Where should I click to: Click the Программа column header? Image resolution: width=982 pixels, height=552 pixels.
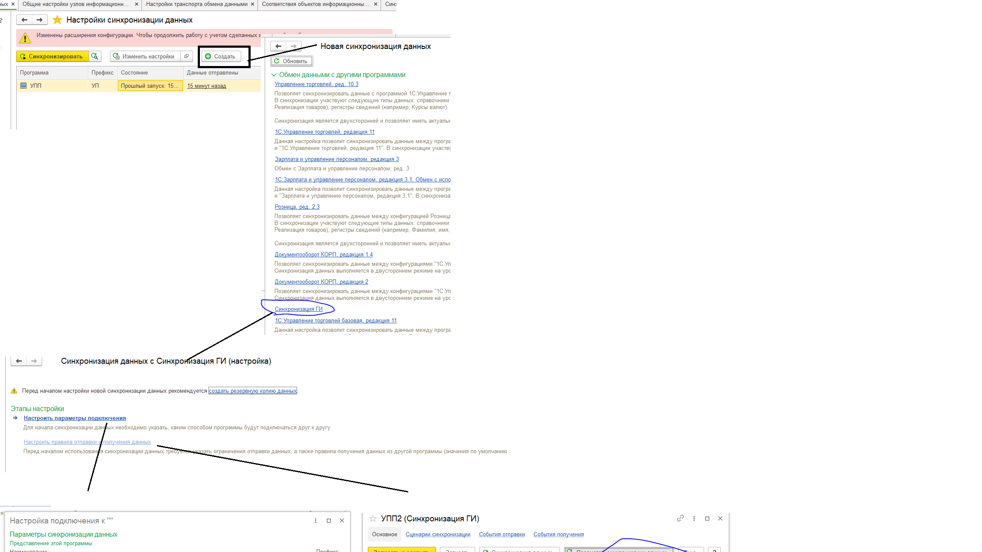(52, 73)
